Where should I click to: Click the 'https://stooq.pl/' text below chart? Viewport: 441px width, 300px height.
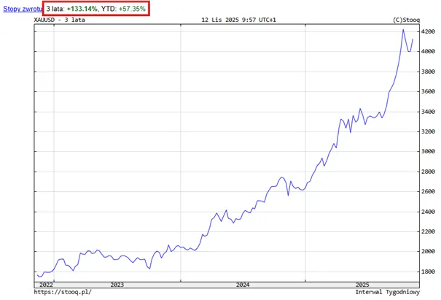click(63, 292)
